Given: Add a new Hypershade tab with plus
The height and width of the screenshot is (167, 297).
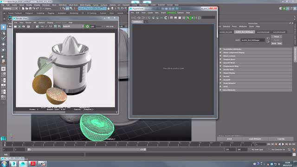Looking at the screenshot, I should (146, 22).
